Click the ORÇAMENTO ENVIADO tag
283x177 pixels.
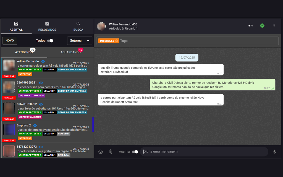(32, 95)
